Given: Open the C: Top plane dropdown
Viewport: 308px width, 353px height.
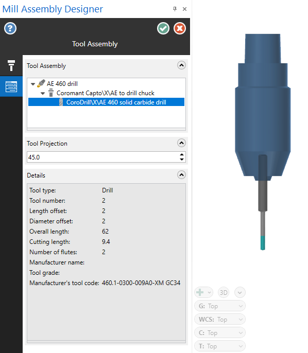Looking at the screenshot, I should click(x=220, y=333).
